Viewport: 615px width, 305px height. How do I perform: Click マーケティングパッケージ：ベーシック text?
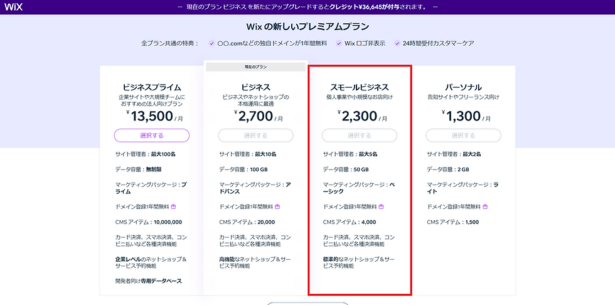[x=359, y=188]
